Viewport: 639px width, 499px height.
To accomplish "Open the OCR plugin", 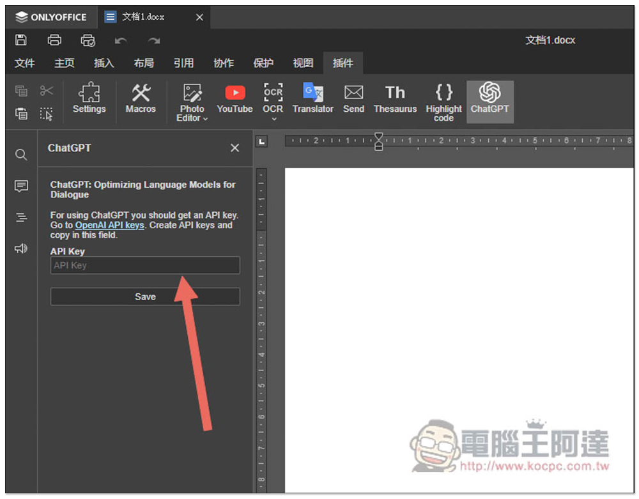I will [273, 98].
